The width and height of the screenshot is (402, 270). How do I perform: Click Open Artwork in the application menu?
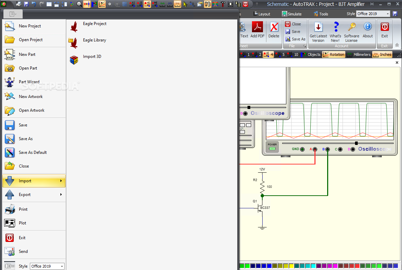pyautogui.click(x=34, y=111)
